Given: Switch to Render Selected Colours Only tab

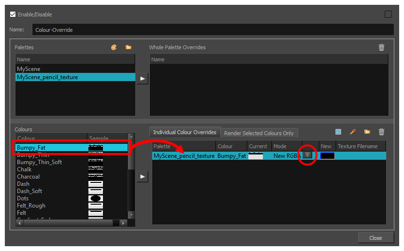Looking at the screenshot, I should pyautogui.click(x=259, y=133).
